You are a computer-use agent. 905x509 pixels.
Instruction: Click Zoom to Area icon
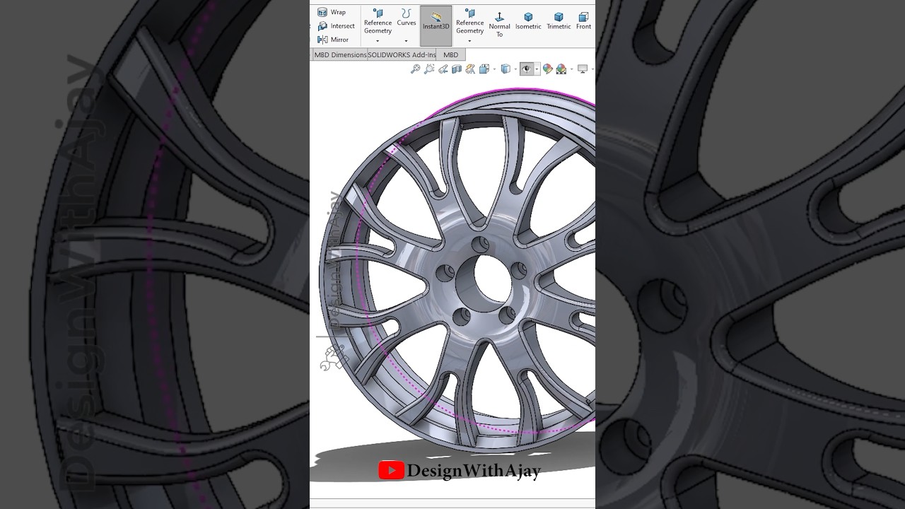429,69
